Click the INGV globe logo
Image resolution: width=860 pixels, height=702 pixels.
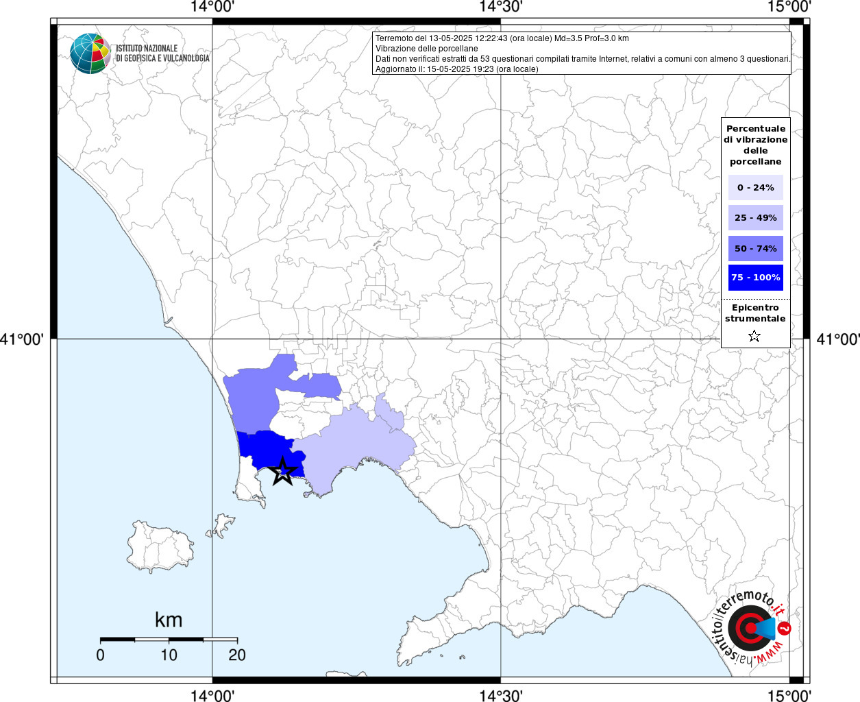coord(90,53)
